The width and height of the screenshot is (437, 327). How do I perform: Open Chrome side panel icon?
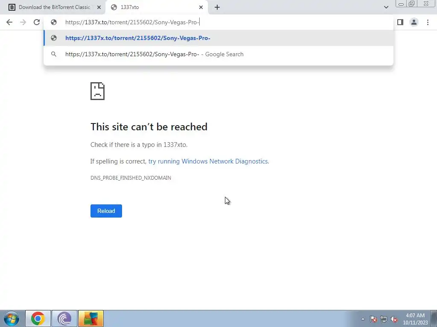tap(400, 22)
